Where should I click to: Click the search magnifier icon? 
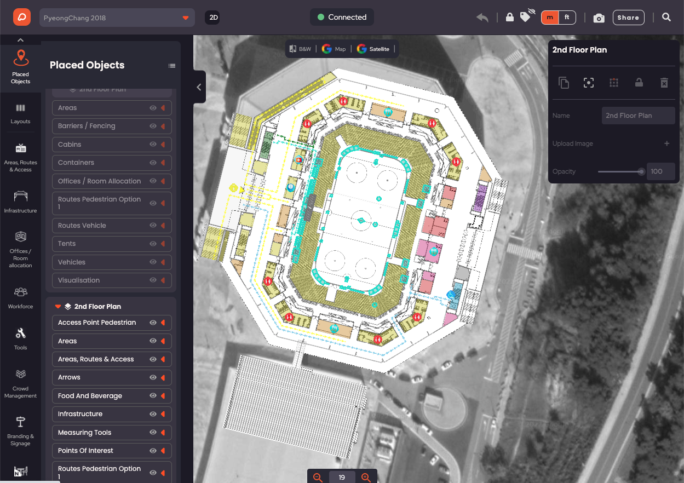pos(666,18)
